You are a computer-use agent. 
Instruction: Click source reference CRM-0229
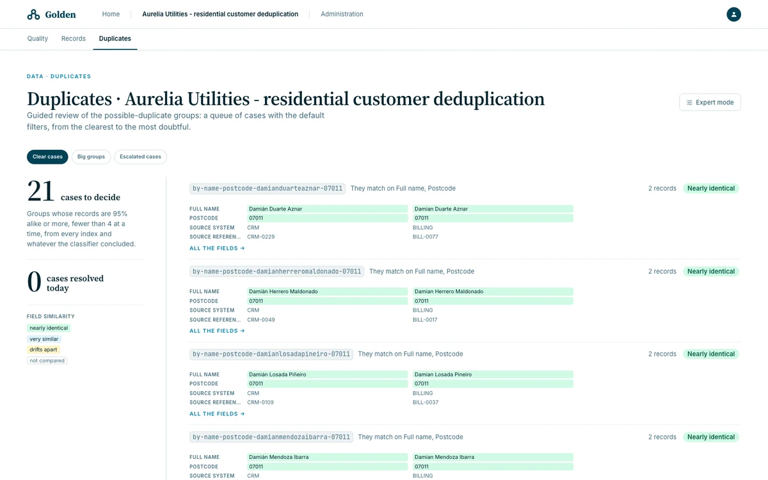click(260, 237)
